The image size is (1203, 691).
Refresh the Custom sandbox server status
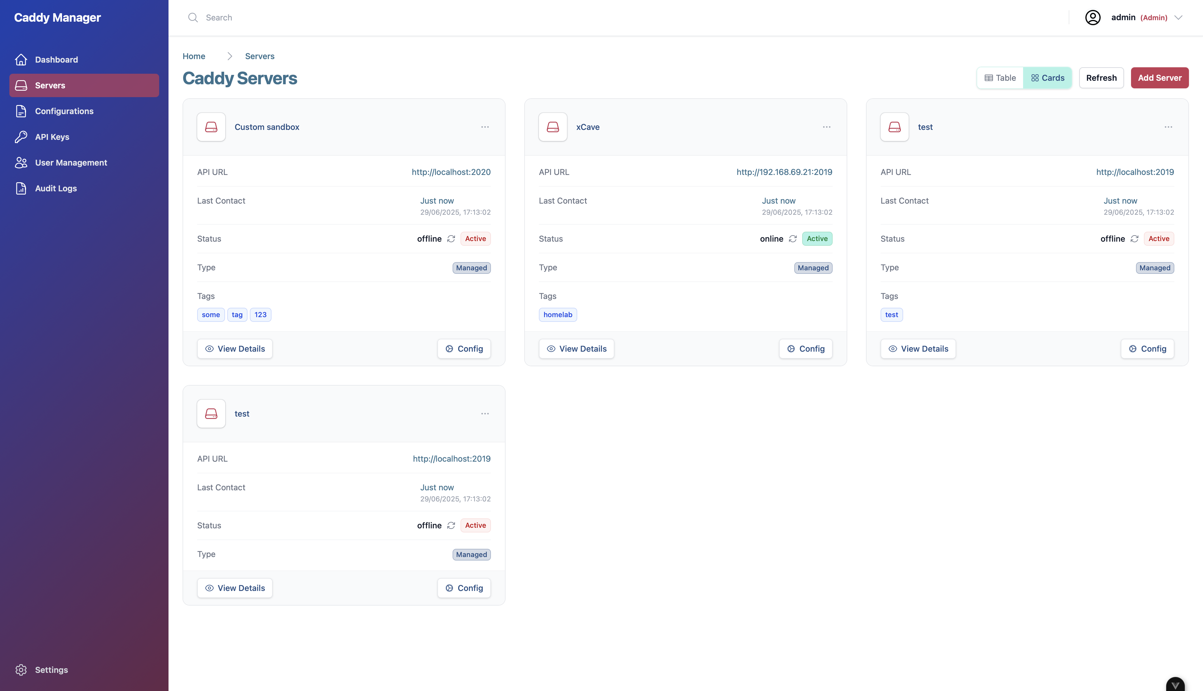pyautogui.click(x=451, y=239)
